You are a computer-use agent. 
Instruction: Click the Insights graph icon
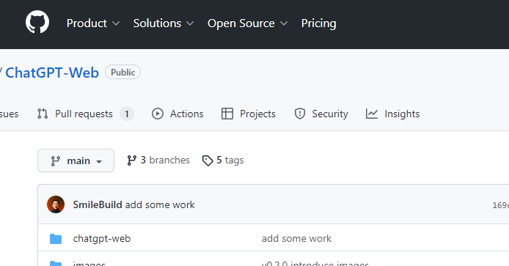coord(372,114)
